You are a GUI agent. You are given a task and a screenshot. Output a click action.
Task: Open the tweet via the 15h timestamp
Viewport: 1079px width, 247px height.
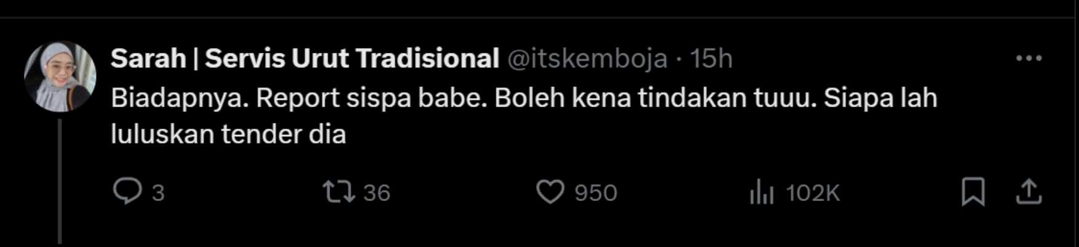pyautogui.click(x=711, y=59)
